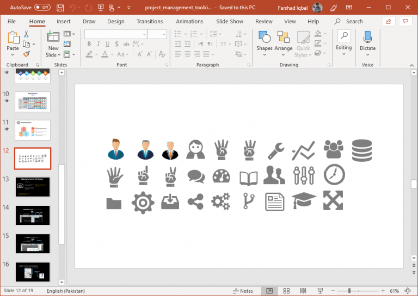Open the font size combo box
The height and width of the screenshot is (296, 418).
coord(157,34)
